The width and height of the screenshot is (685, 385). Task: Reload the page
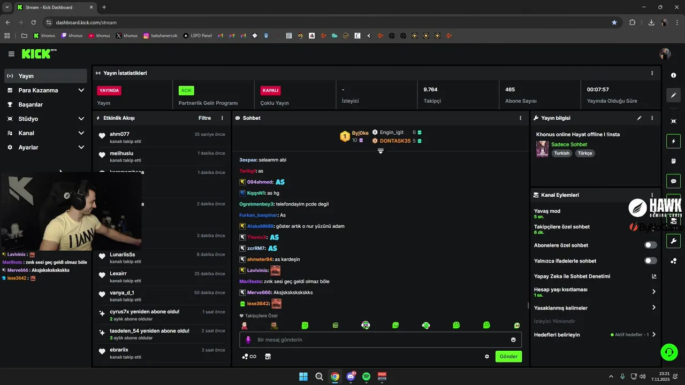click(x=34, y=22)
